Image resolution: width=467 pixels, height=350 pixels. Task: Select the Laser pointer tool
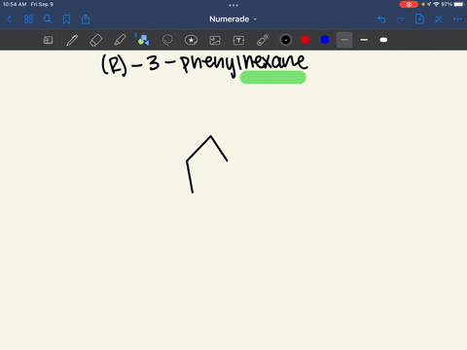coord(263,40)
